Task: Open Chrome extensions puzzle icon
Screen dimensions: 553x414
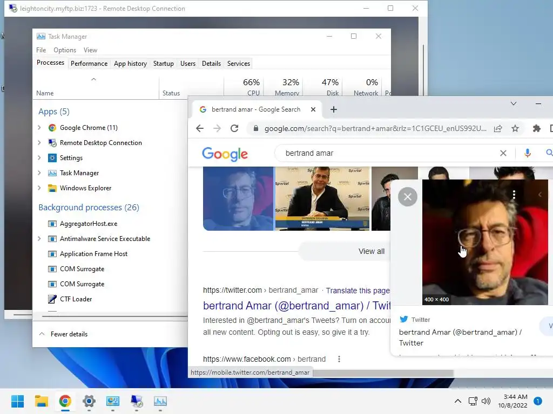Action: click(536, 128)
